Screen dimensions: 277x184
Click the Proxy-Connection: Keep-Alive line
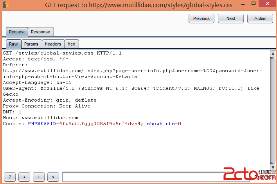(47, 106)
